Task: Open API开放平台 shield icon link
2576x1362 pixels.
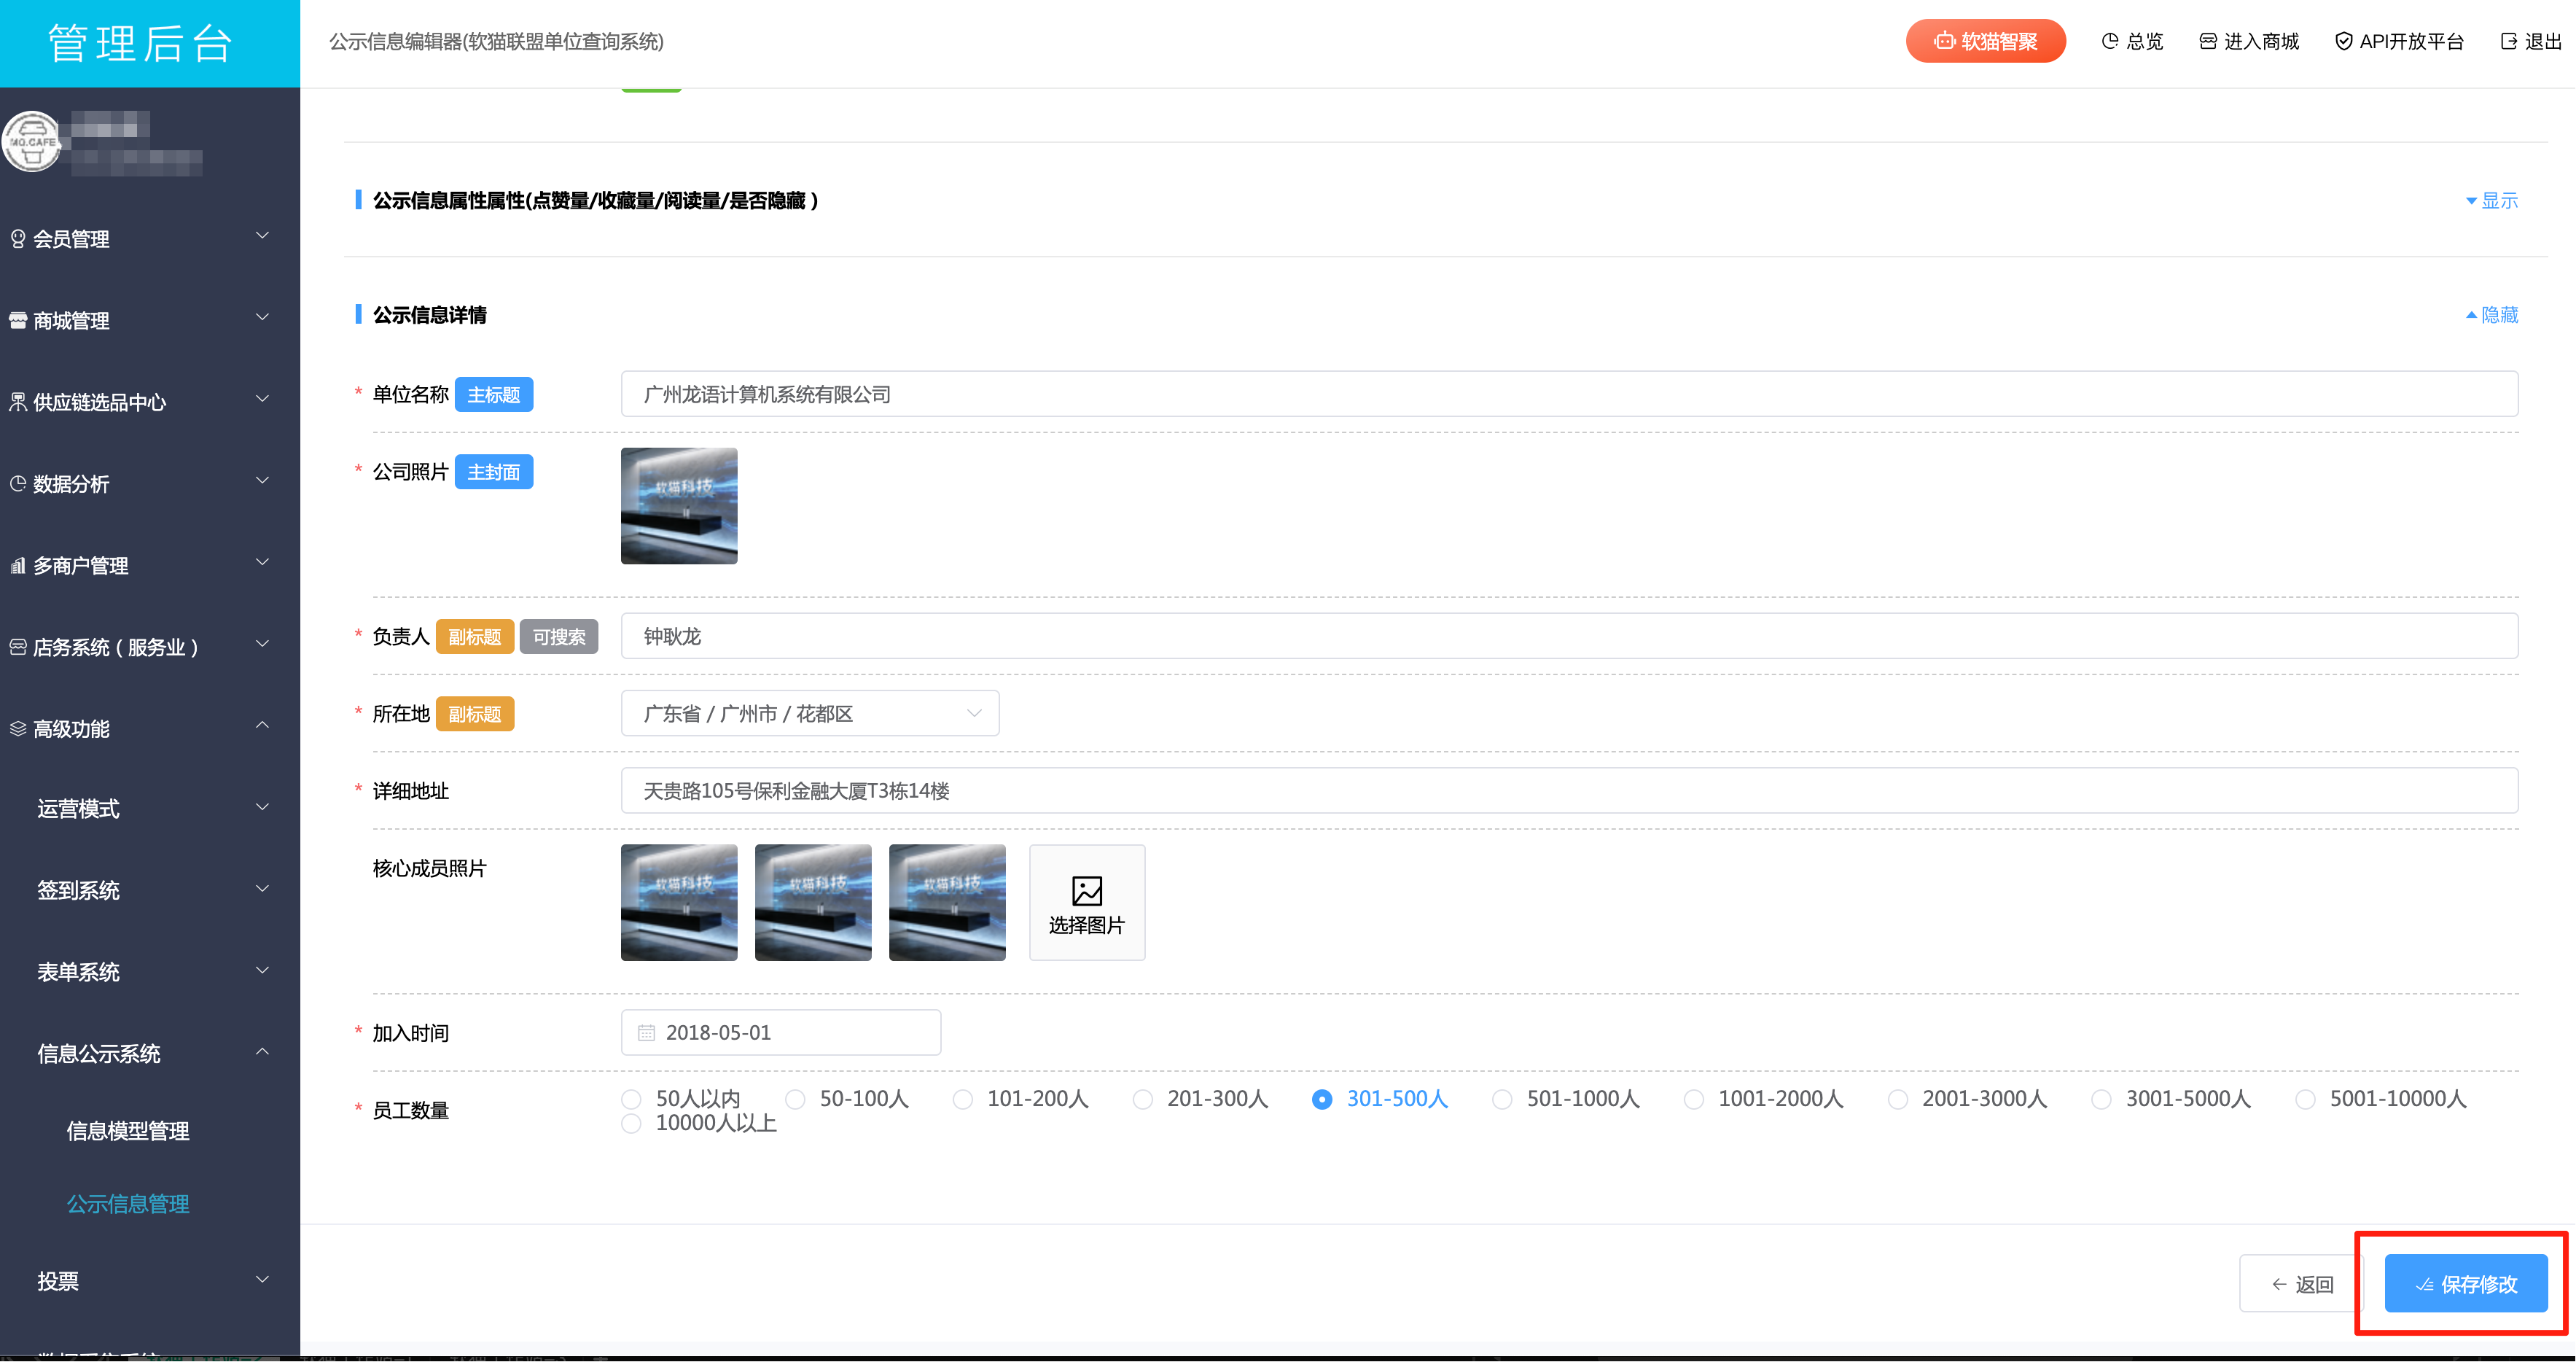Action: coord(2343,41)
